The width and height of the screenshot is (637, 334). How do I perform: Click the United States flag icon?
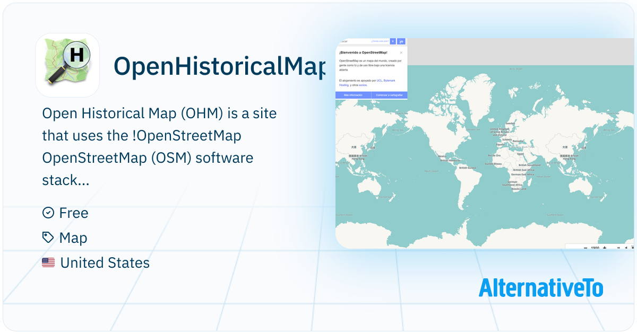pyautogui.click(x=48, y=262)
